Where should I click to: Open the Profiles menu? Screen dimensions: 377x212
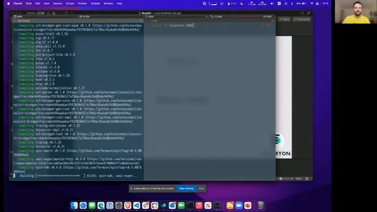(82, 4)
